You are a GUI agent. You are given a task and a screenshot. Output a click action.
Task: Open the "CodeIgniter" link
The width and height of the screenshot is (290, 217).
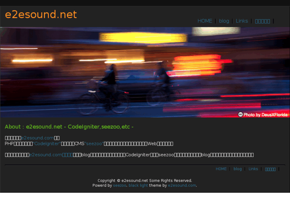pos(47,144)
